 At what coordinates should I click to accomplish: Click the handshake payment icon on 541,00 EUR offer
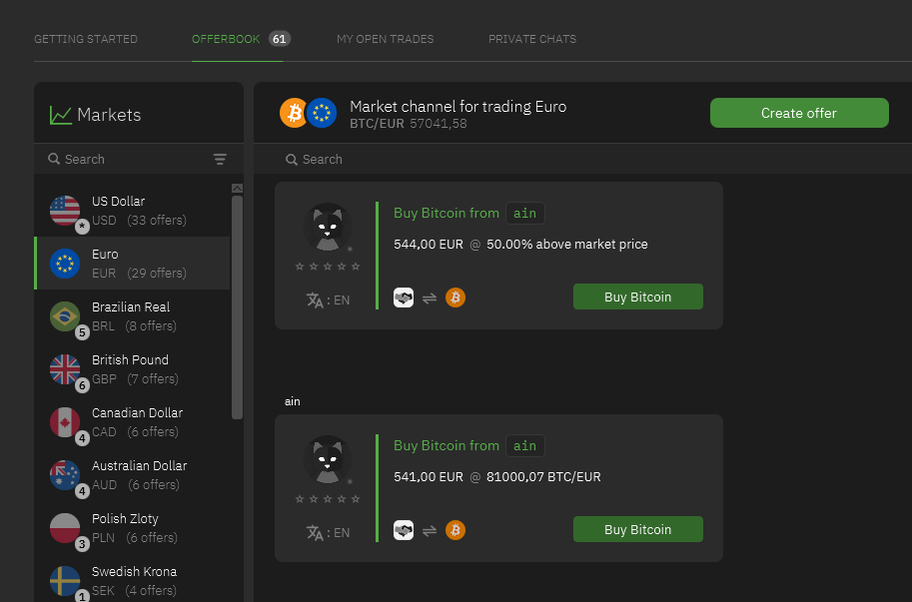tap(404, 530)
